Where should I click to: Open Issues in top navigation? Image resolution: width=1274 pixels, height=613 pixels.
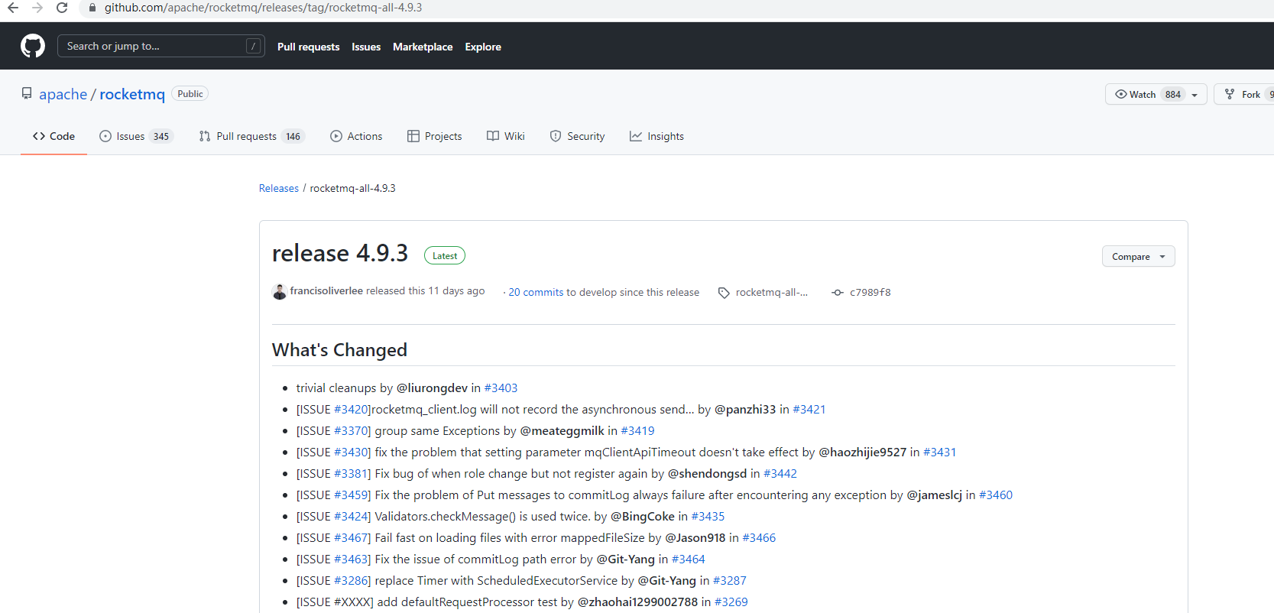coord(366,47)
